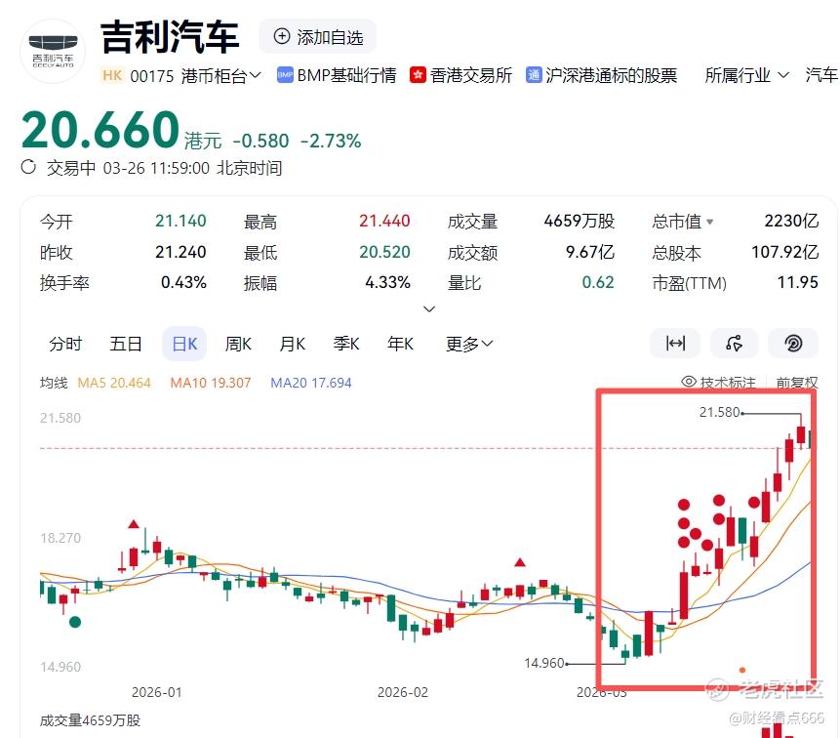
Task: Click the 昨收 value 21.240
Action: click(180, 252)
